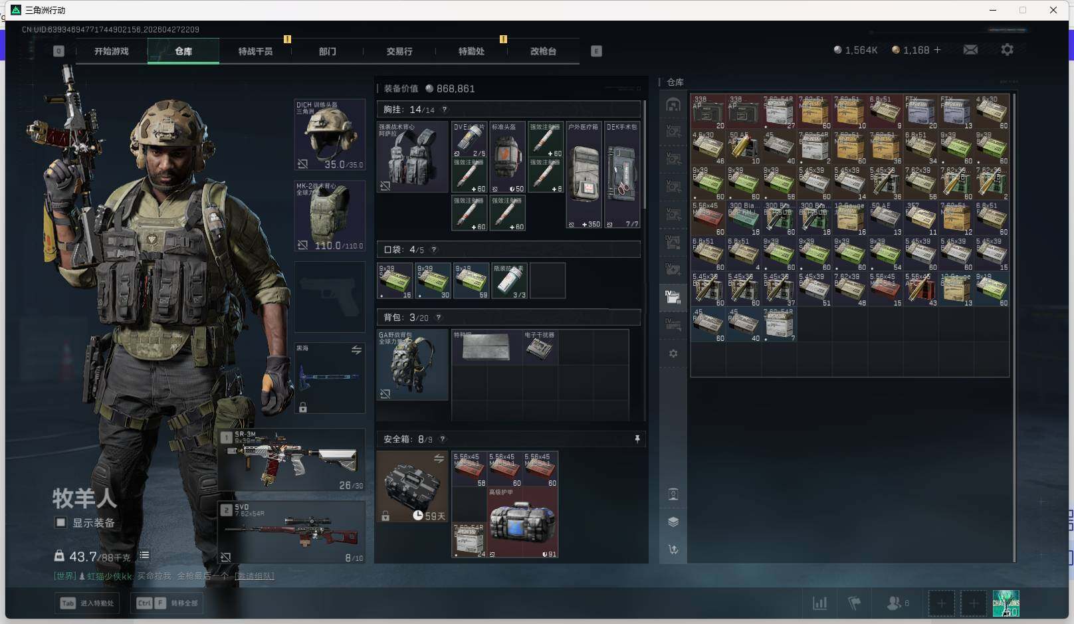The height and width of the screenshot is (624, 1074).
Task: Click the Ctrl F 转移全部 button
Action: coord(167,603)
